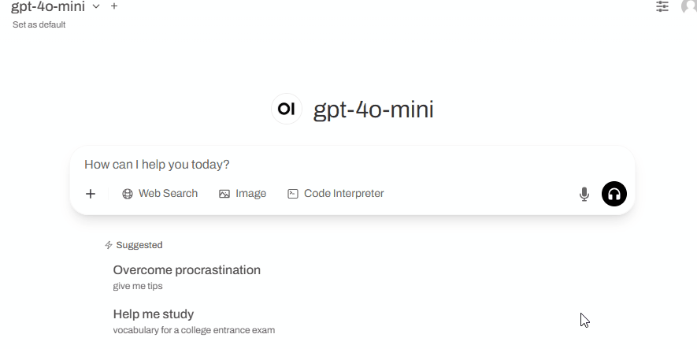Click the image icon beside Image

tap(224, 194)
